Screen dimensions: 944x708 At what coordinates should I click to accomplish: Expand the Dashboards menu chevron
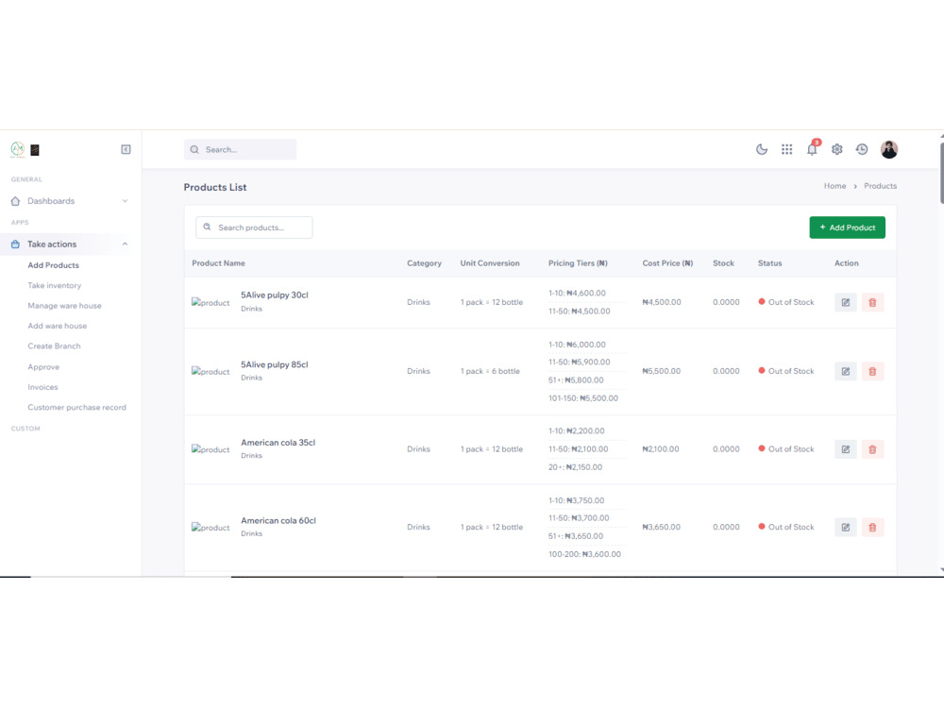[126, 201]
